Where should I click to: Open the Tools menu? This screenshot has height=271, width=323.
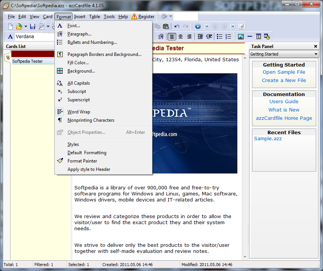(109, 17)
